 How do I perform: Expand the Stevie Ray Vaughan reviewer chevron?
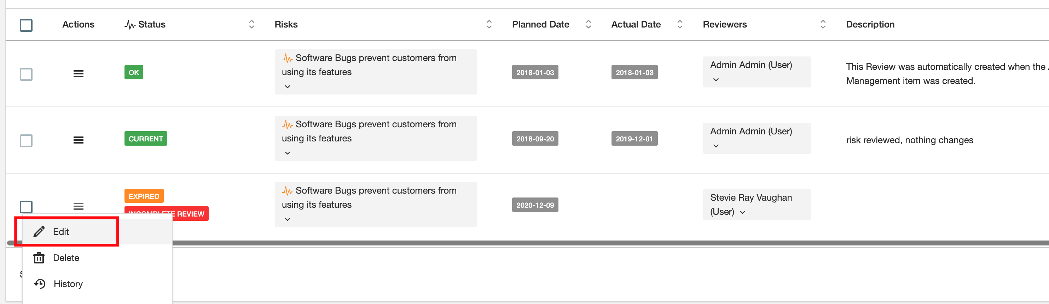click(742, 212)
